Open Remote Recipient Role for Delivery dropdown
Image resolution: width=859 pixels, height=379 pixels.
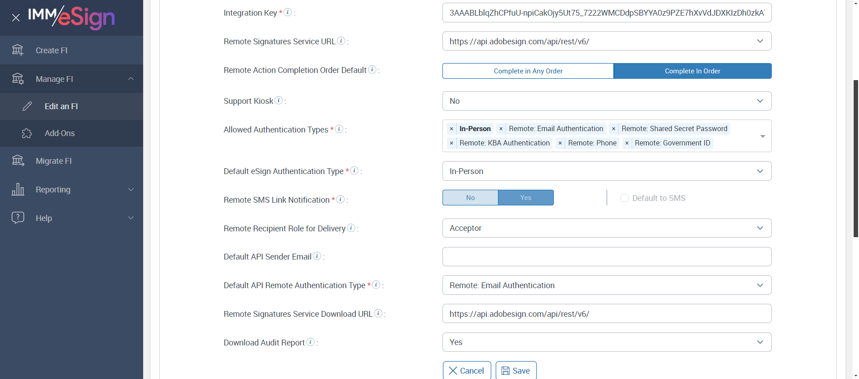coord(607,228)
